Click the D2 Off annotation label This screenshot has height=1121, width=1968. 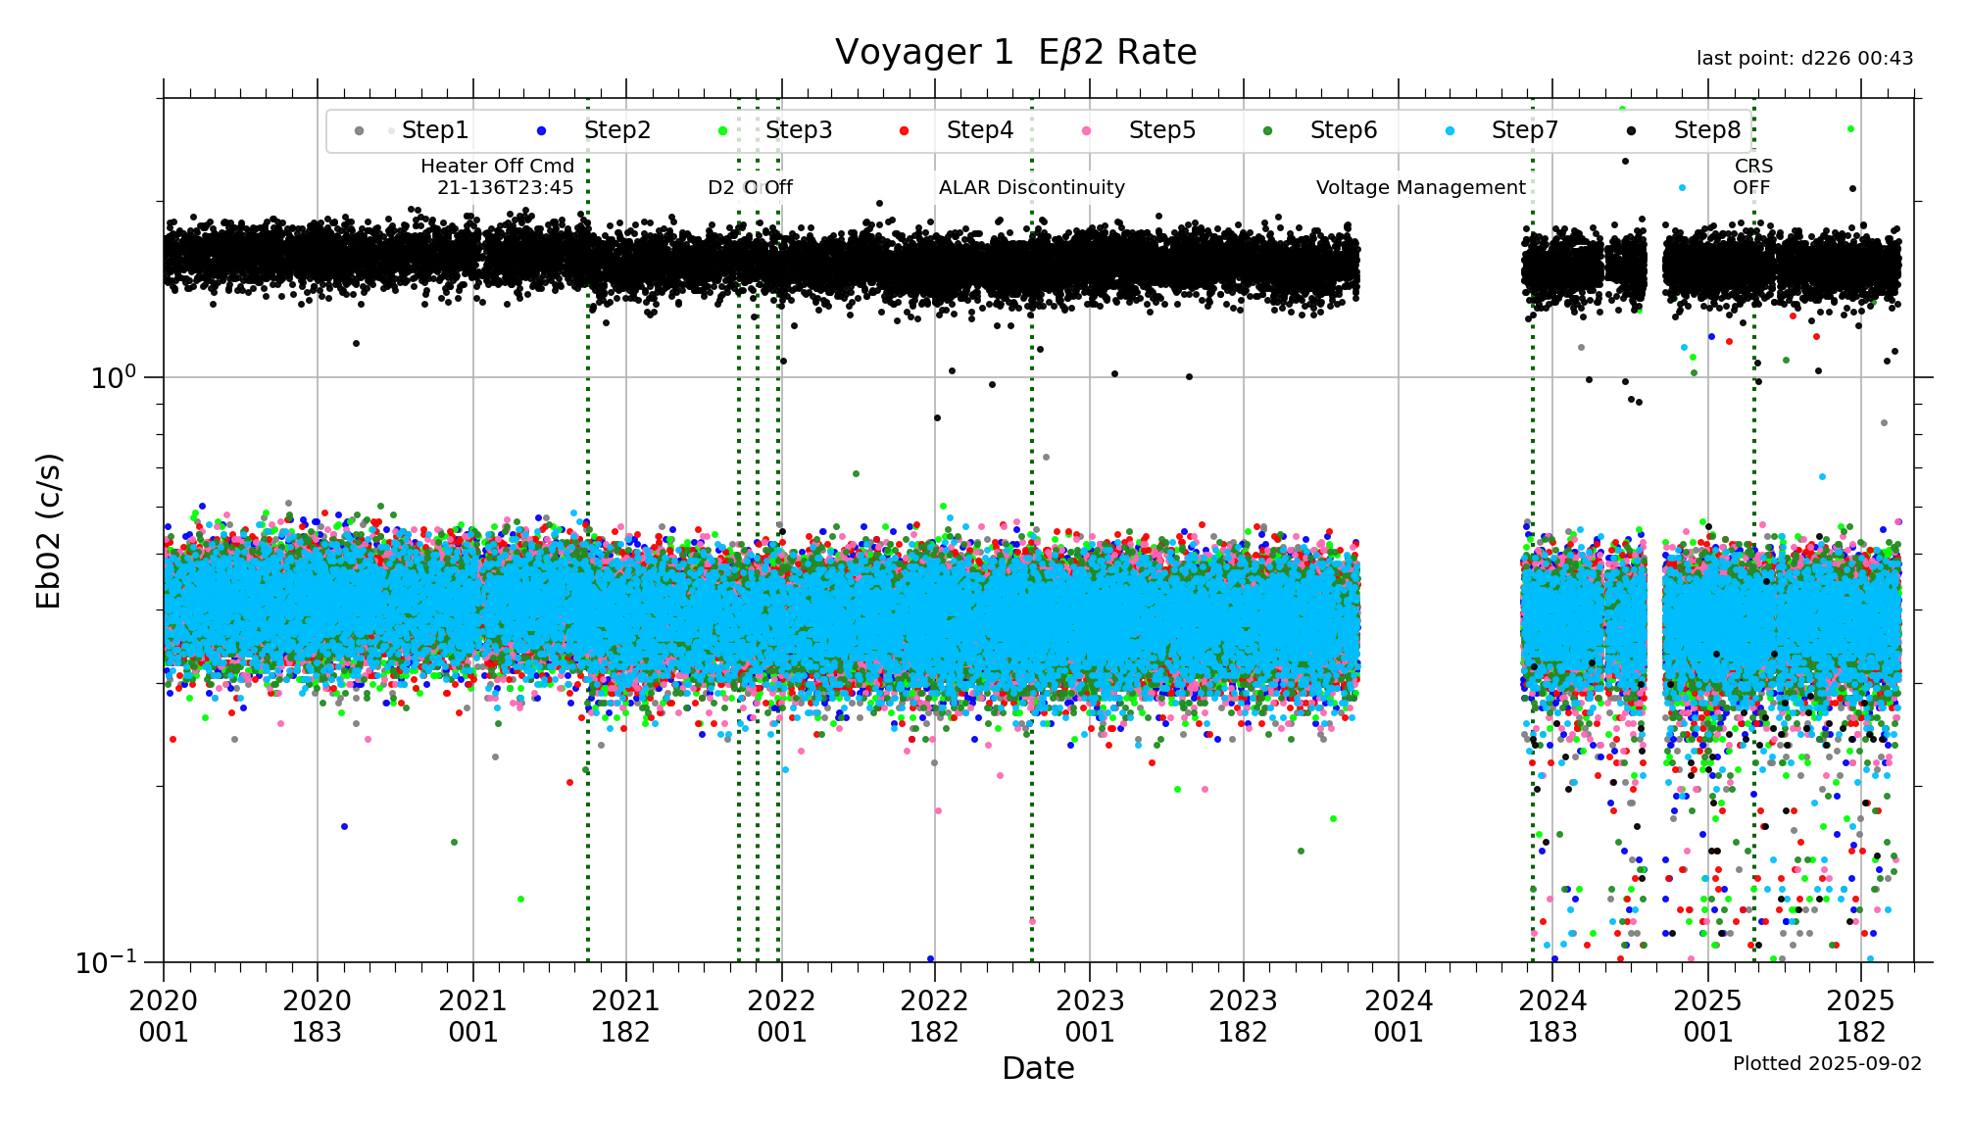pos(750,188)
